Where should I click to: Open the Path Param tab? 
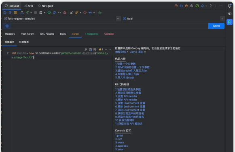click(x=28, y=34)
